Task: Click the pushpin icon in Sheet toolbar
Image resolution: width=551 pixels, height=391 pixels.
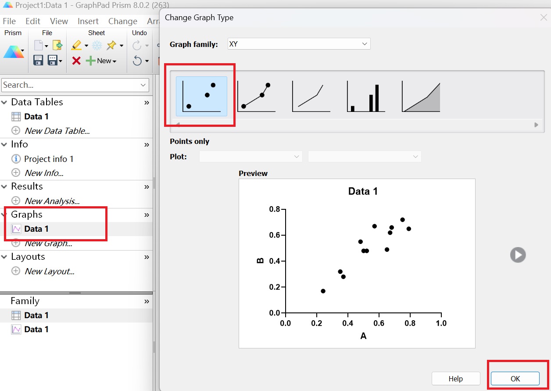Action: 111,45
